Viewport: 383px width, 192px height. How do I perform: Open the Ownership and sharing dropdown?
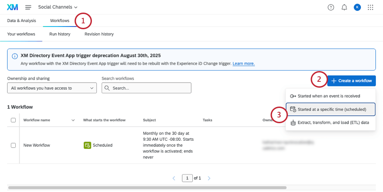[52, 88]
